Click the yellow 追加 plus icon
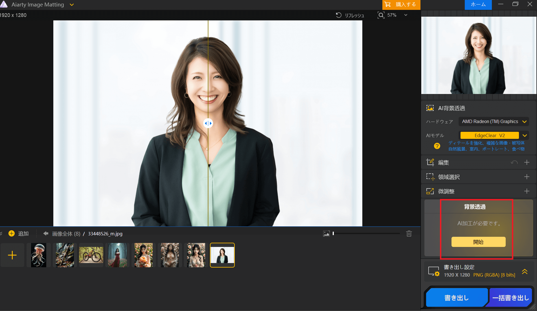 click(12, 234)
